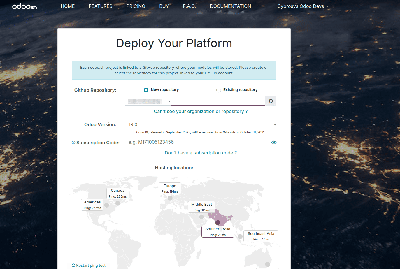400x269 pixels.
Task: Open DOCUMENTATION in the navigation bar
Action: pos(231,6)
